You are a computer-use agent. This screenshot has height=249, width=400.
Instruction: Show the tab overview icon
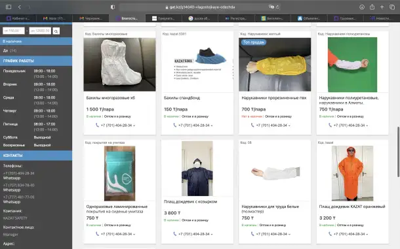click(392, 7)
